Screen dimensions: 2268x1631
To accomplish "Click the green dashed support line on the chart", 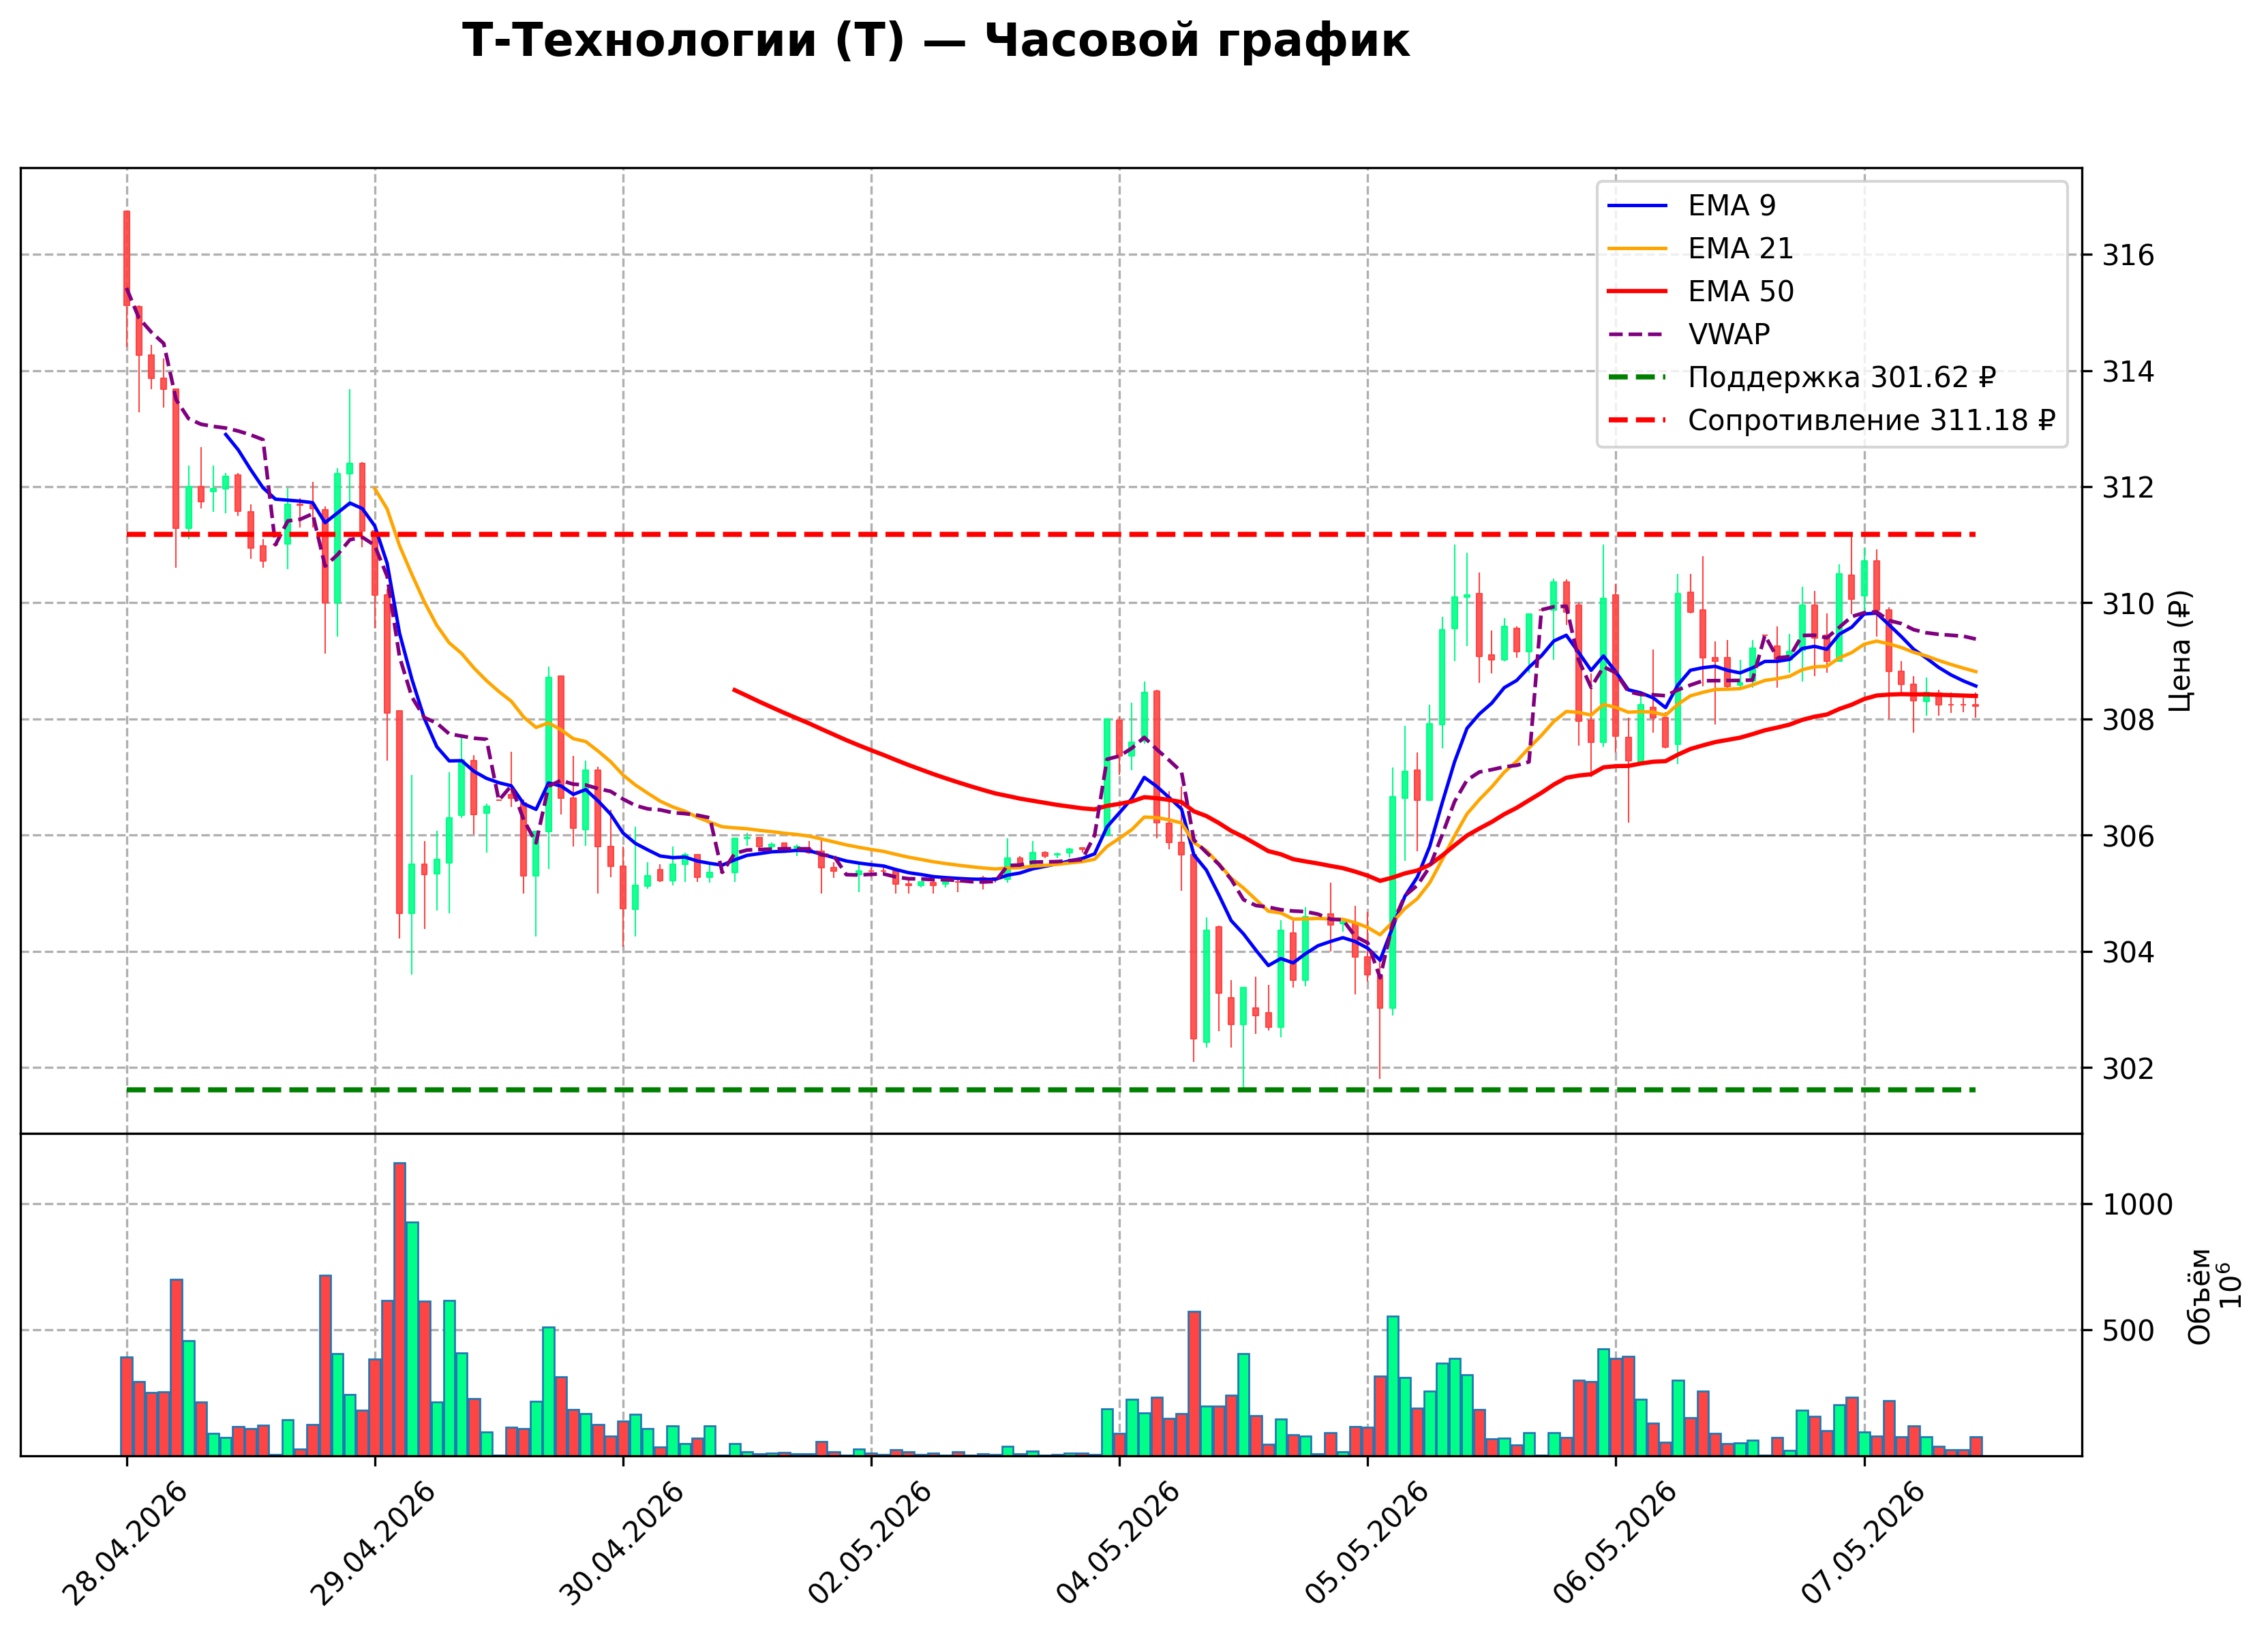I will (x=1051, y=1090).
